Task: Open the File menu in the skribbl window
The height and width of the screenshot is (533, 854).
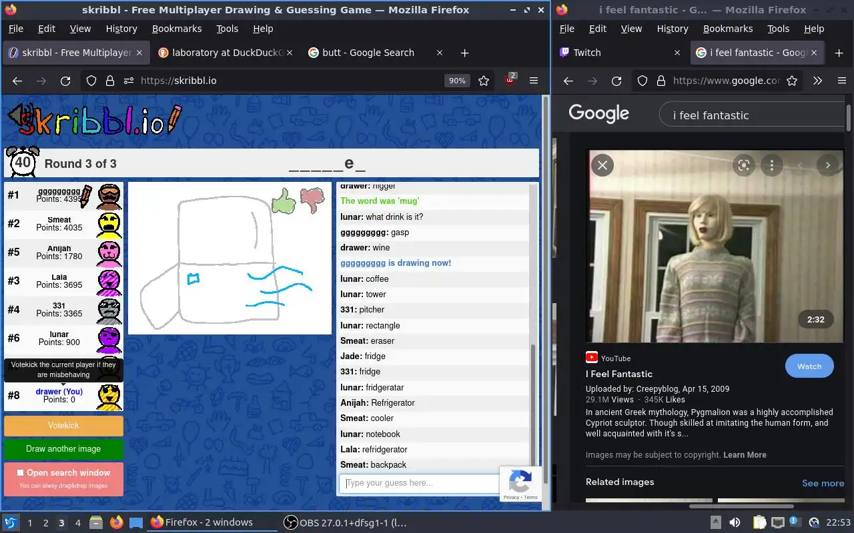Action: coord(15,29)
